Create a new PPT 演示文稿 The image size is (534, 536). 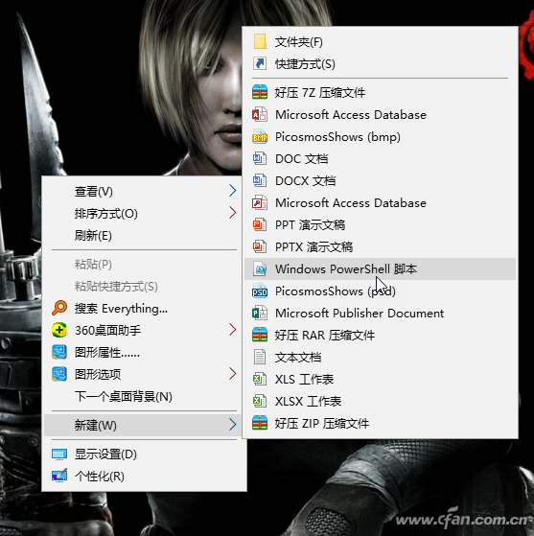tap(381, 225)
